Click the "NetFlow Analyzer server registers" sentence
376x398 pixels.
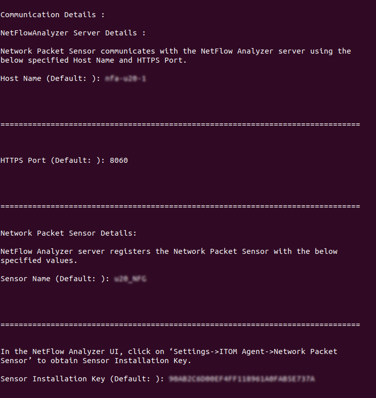pyautogui.click(x=169, y=251)
